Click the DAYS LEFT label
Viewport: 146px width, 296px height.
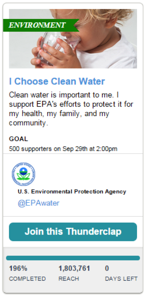pyautogui.click(x=121, y=279)
